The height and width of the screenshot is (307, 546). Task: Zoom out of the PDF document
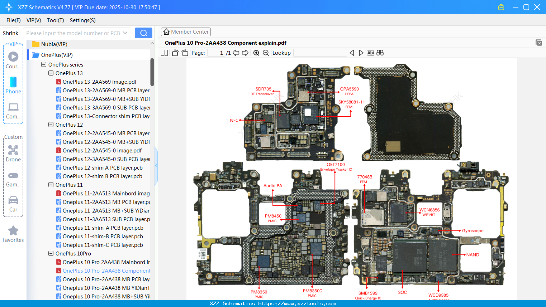coord(266,53)
